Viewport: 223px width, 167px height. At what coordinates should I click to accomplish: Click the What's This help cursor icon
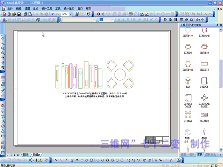[x=89, y=14]
